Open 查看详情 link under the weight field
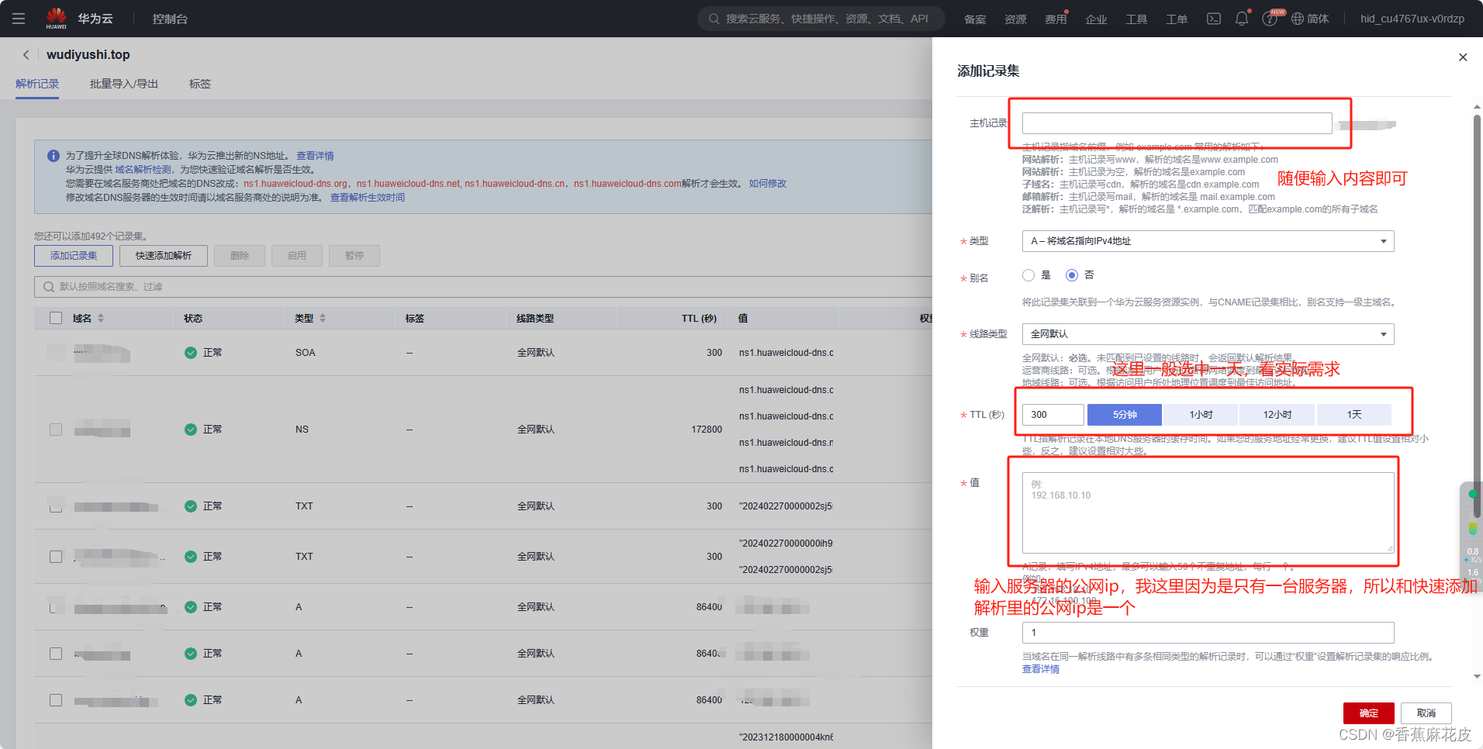This screenshot has width=1483, height=749. tap(1041, 669)
